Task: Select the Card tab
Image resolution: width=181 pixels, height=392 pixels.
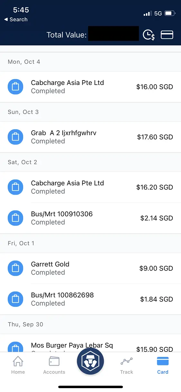Action: click(163, 365)
